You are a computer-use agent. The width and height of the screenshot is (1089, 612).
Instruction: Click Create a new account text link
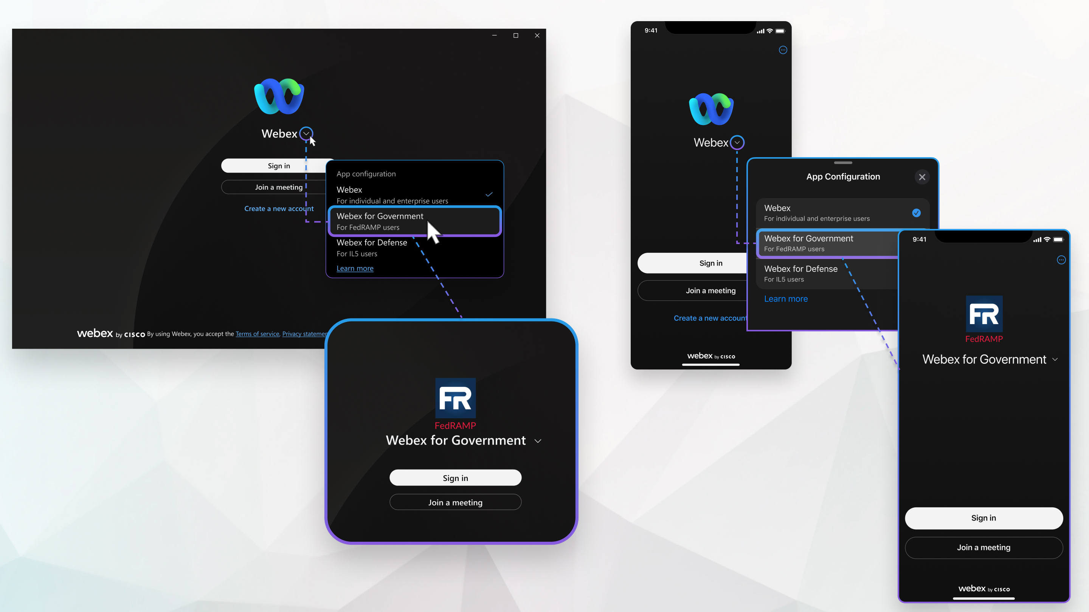[x=278, y=208]
